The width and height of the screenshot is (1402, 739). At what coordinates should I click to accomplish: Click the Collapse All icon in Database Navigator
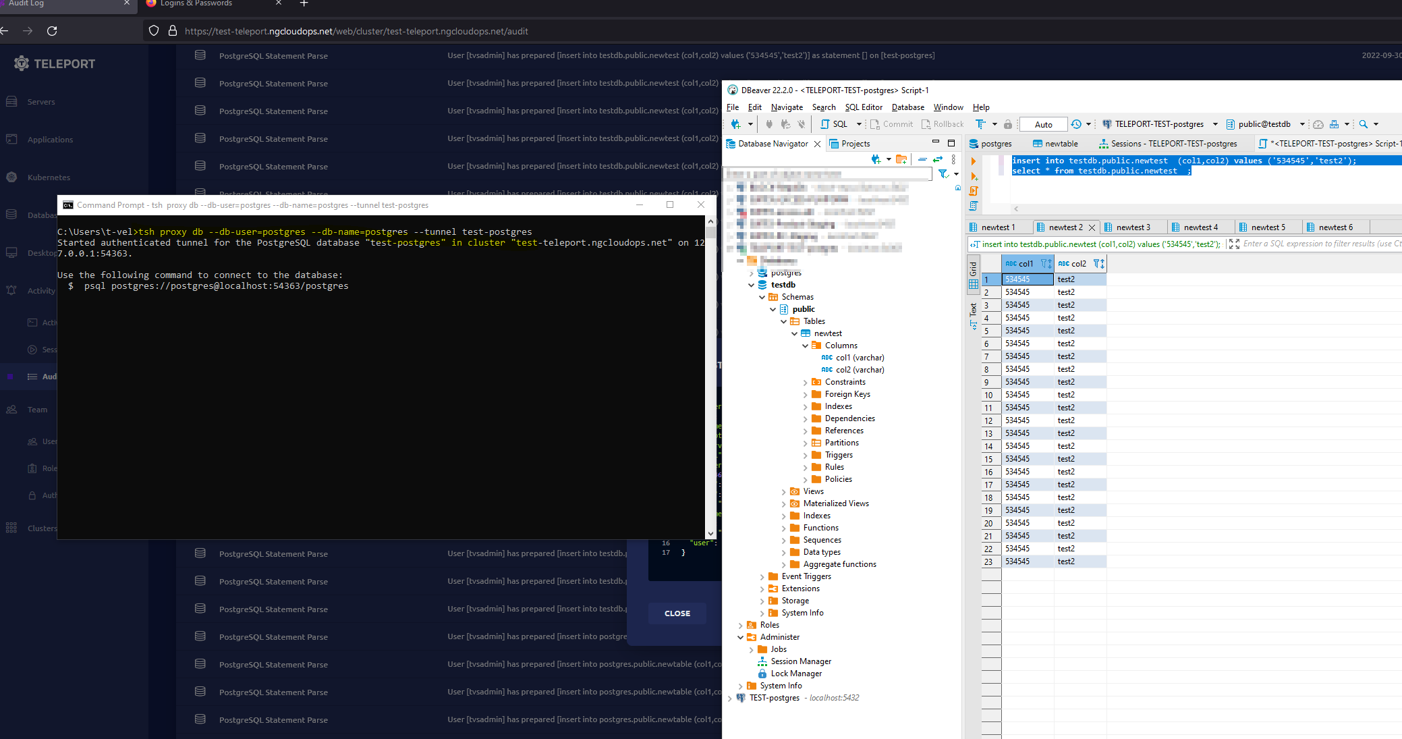[922, 159]
